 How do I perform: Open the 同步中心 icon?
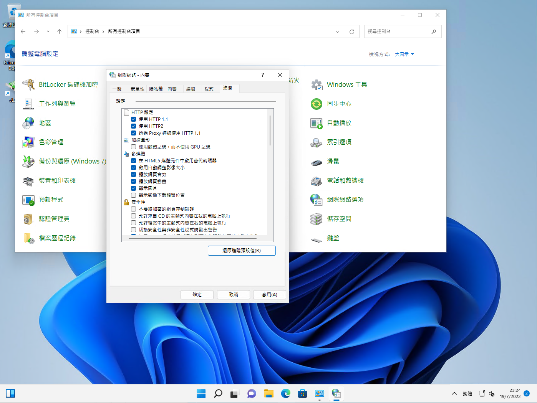(317, 104)
